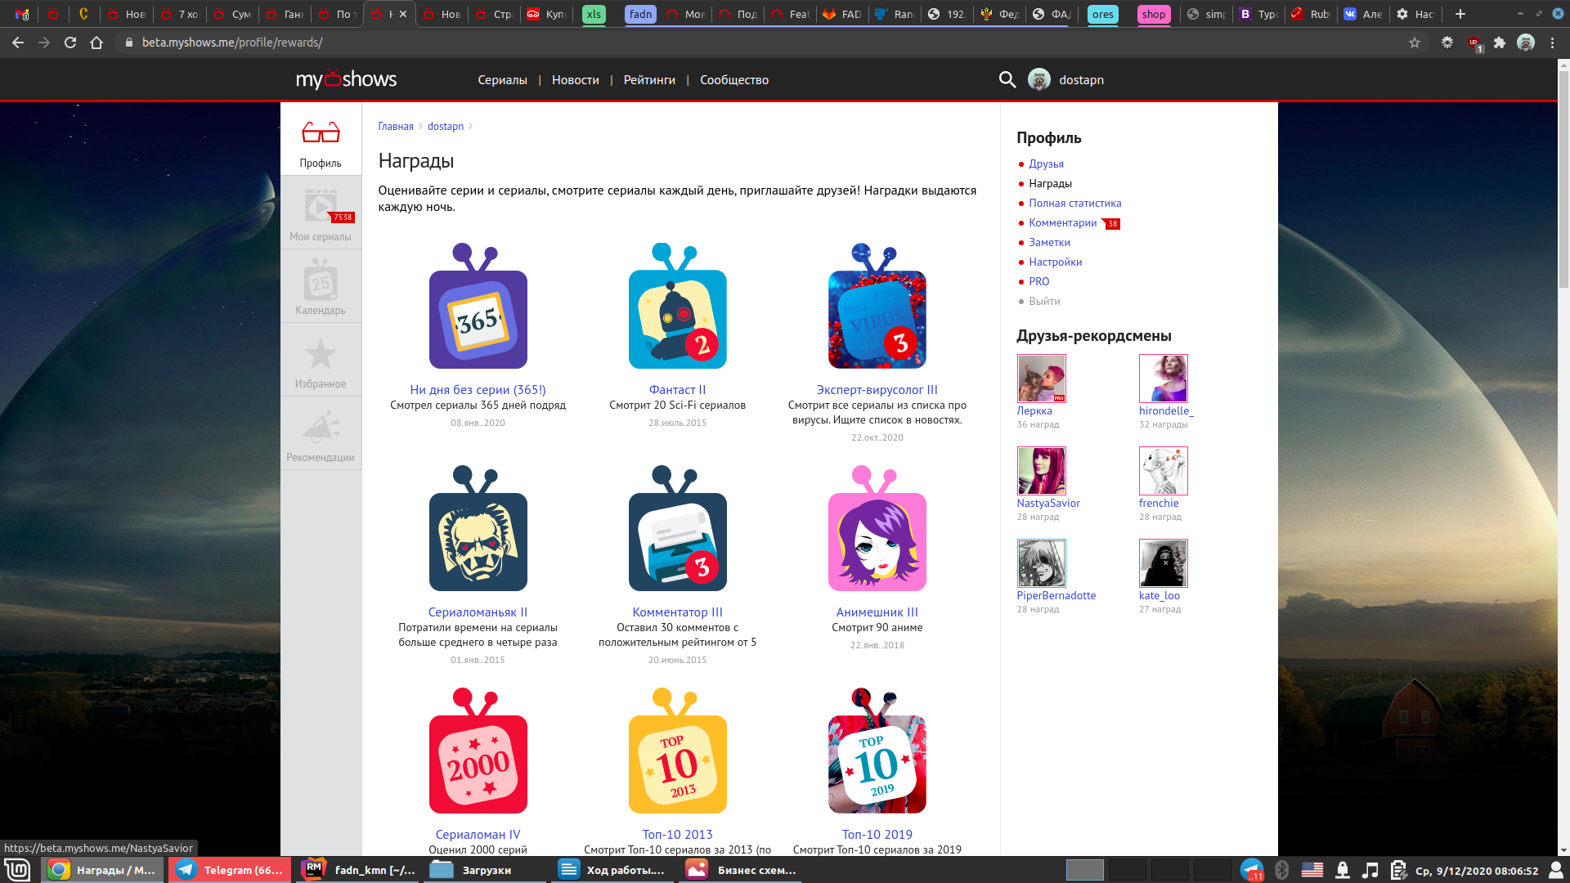Open fadn_kmn RubyMine window from taskbar
The image size is (1570, 883).
coord(357,870)
